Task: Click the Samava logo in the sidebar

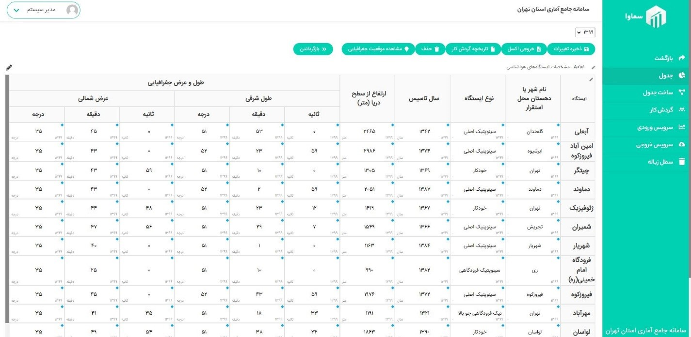Action: click(646, 17)
